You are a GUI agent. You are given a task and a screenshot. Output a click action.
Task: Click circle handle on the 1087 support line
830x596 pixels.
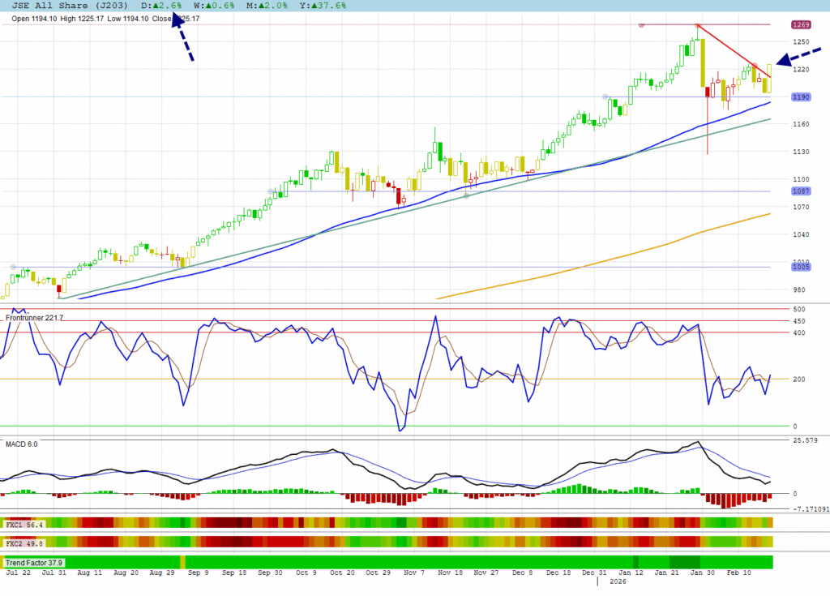coord(270,191)
